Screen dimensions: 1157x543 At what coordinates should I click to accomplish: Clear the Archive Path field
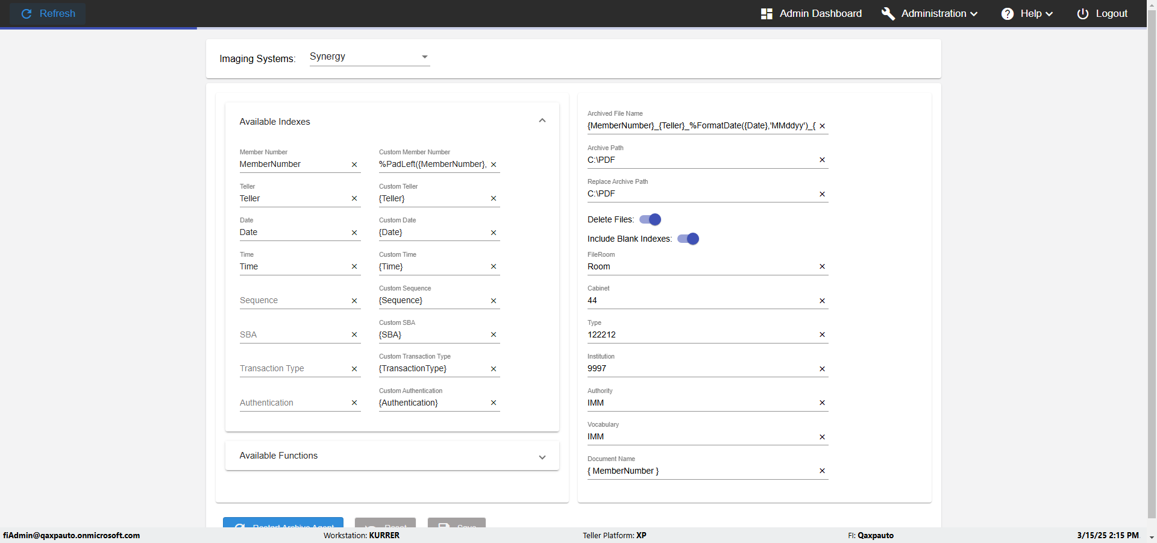(x=822, y=160)
